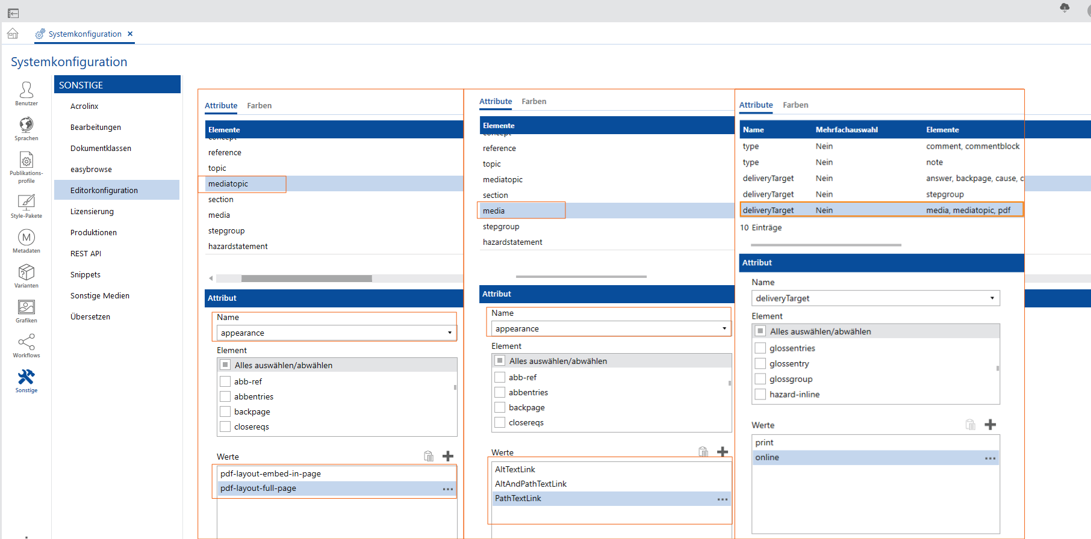Select Snippets in the Sonstige list
This screenshot has height=539, width=1091.
pyautogui.click(x=85, y=274)
